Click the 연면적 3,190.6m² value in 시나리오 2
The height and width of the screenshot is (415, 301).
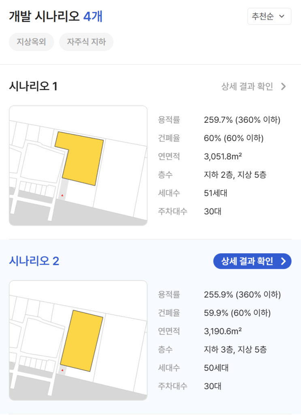[223, 331]
